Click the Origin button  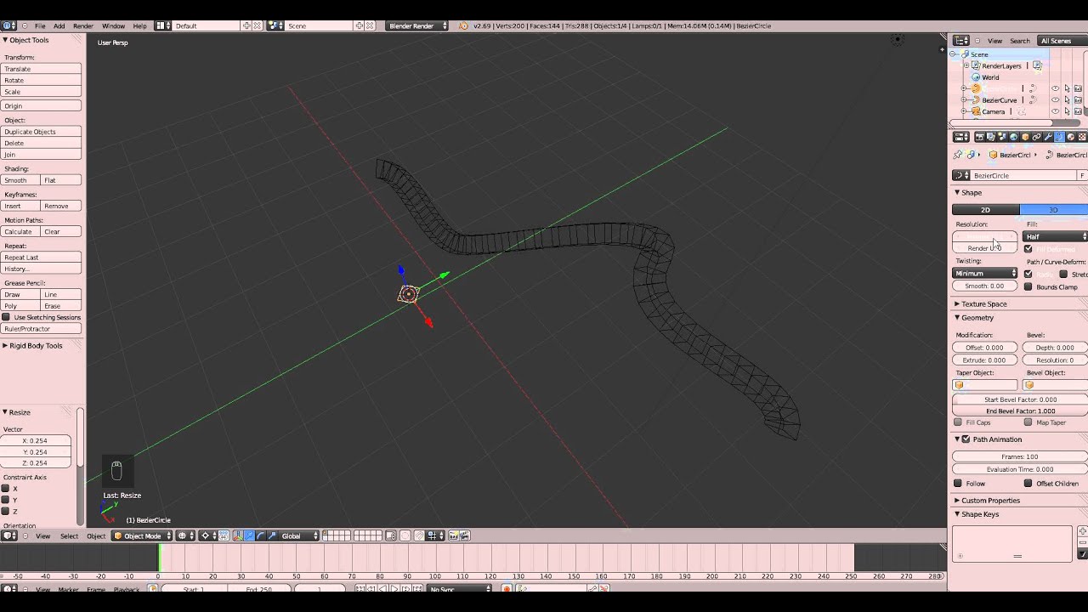pos(42,106)
